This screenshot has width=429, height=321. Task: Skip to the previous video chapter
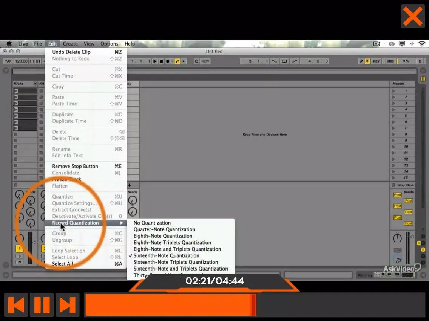[16, 305]
